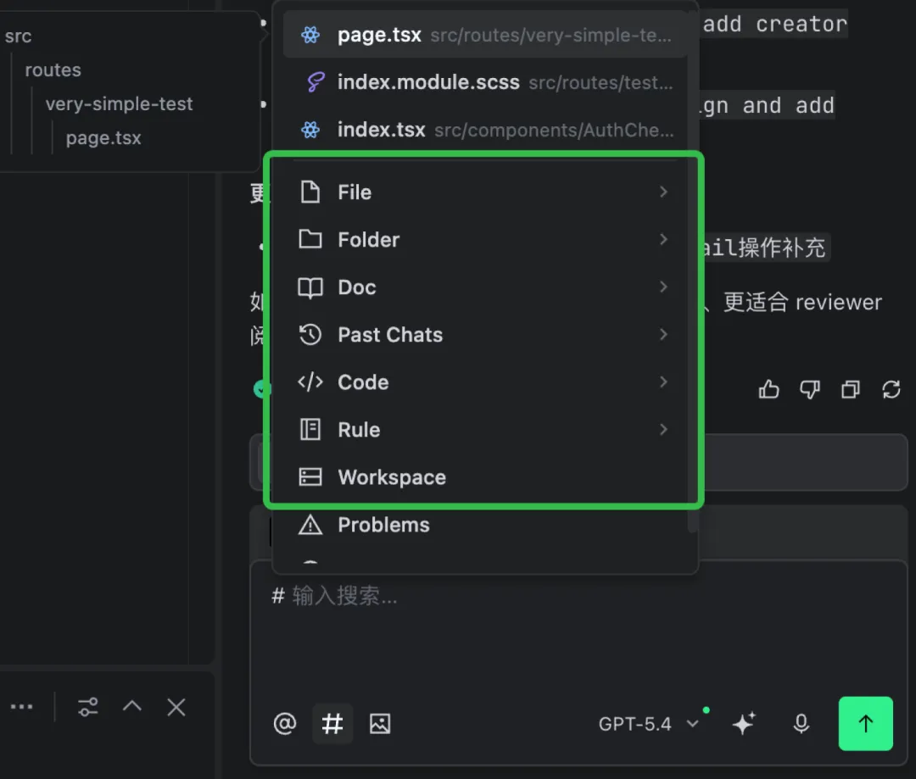
Task: Open the Code context submenu
Action: pos(485,382)
